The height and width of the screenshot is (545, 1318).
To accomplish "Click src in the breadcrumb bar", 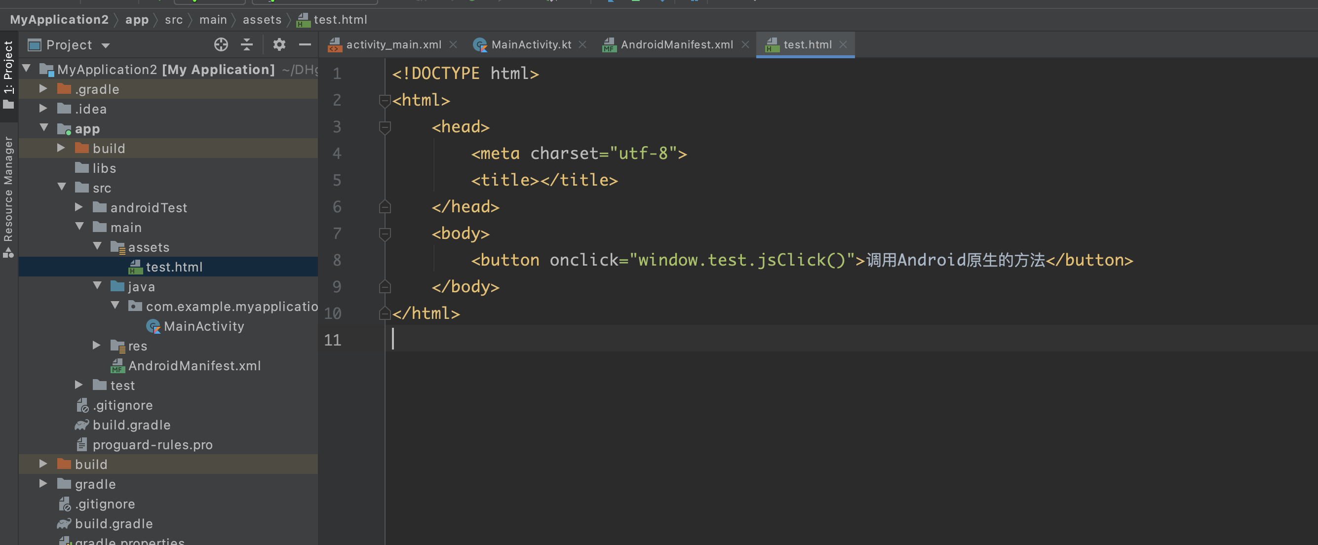I will [x=173, y=19].
